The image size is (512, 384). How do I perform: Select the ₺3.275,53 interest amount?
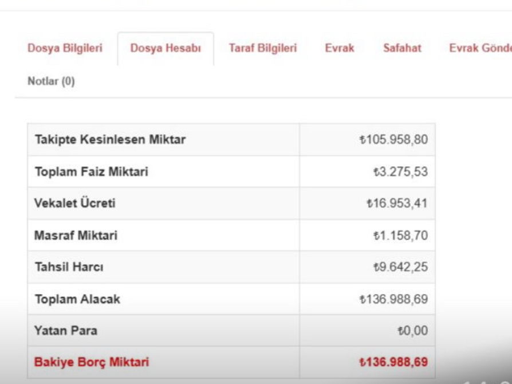(400, 171)
